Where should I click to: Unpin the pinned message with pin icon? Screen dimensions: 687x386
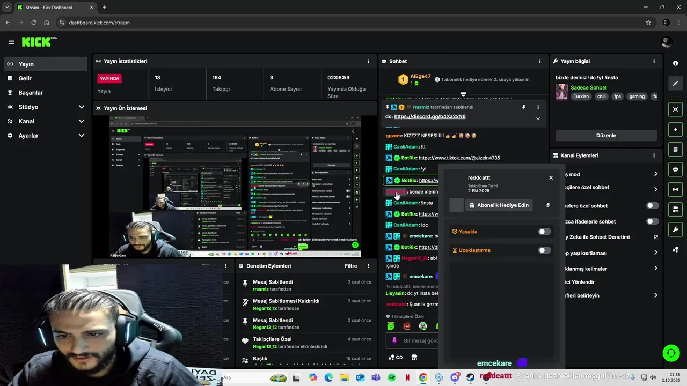[x=524, y=107]
